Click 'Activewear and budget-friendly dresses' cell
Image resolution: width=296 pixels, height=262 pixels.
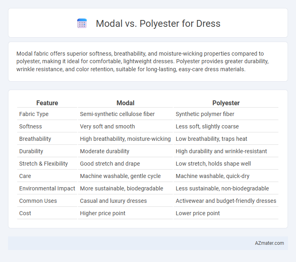[226, 201]
